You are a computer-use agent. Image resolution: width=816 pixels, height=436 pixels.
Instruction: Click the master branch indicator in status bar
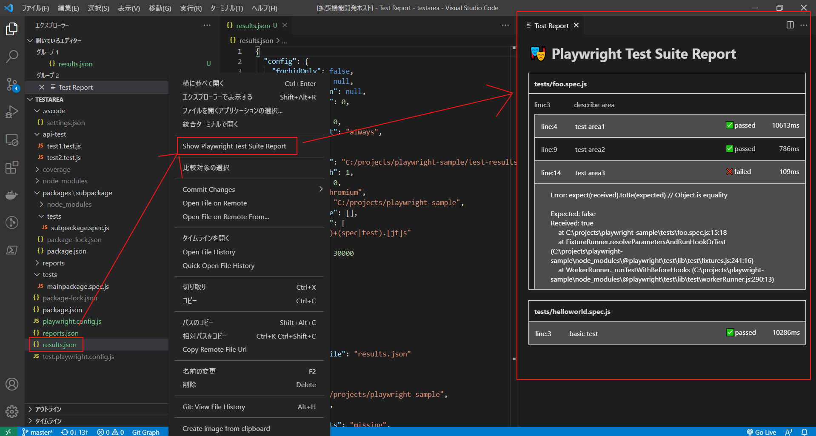point(37,432)
